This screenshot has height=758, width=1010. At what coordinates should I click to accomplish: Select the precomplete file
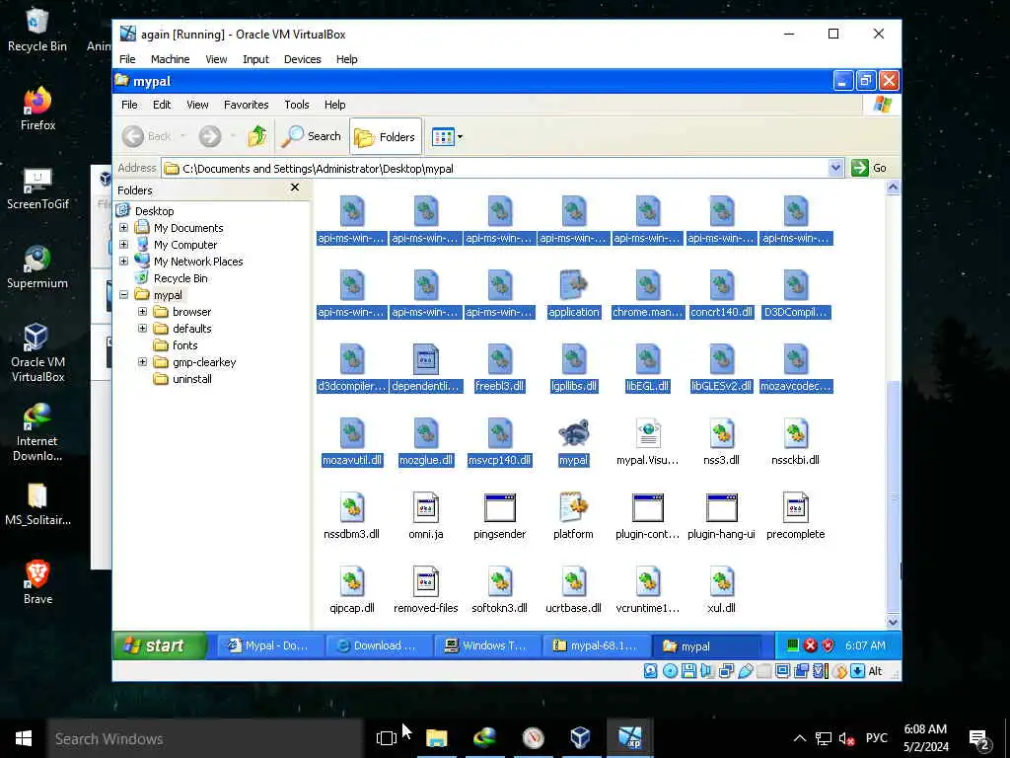pyautogui.click(x=796, y=517)
